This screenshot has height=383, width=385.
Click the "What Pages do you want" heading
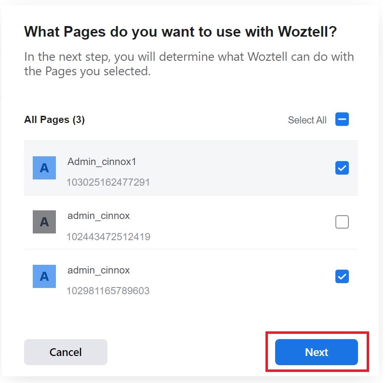180,32
